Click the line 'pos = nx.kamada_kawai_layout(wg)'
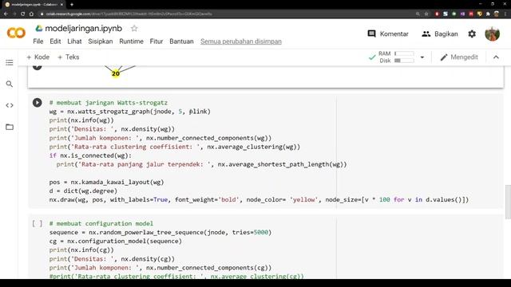This screenshot has height=287, width=511. click(x=106, y=182)
